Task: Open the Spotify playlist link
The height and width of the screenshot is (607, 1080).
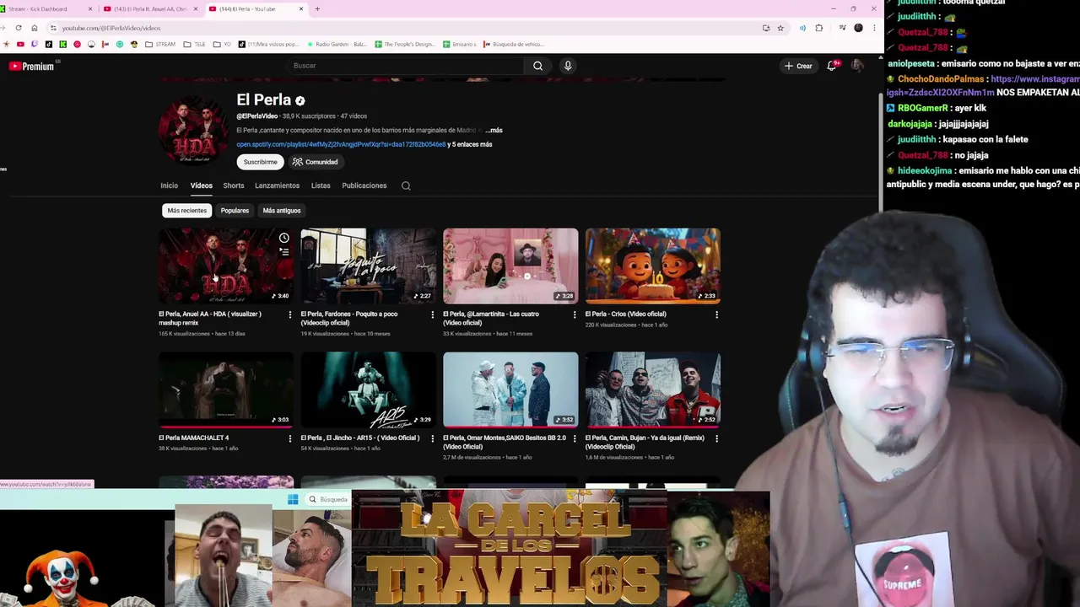Action: coord(341,144)
